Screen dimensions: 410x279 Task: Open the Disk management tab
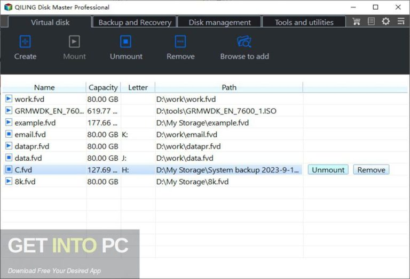219,22
